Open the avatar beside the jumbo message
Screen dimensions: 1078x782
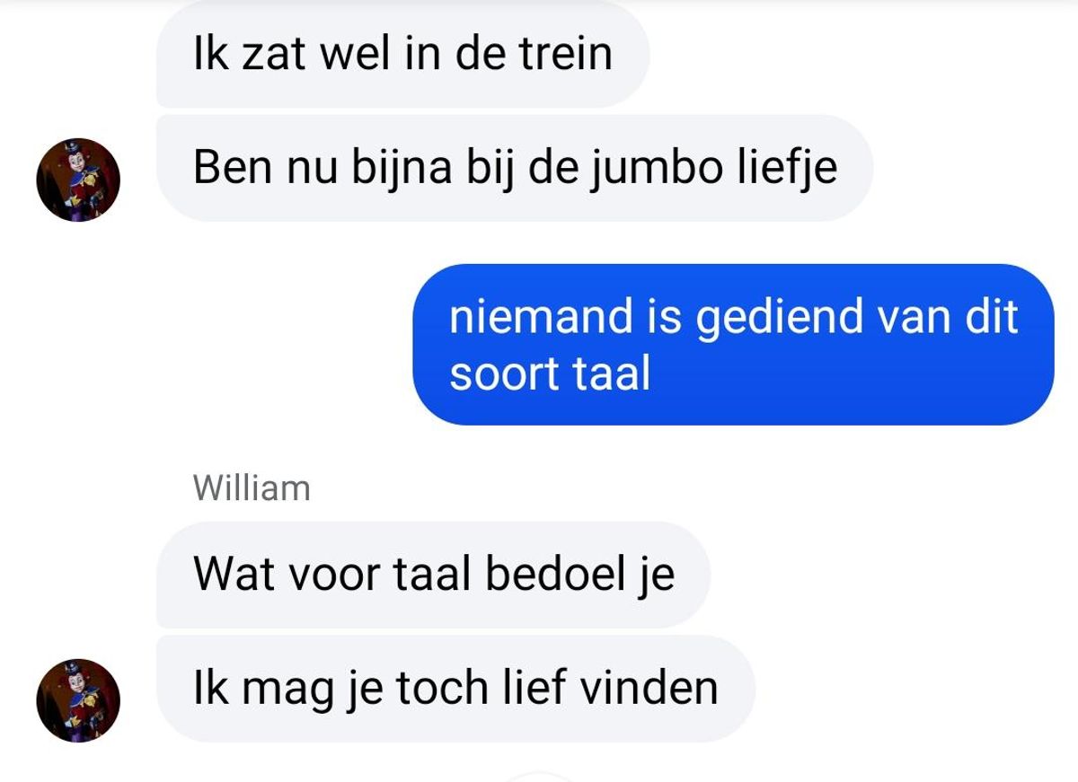(x=78, y=180)
